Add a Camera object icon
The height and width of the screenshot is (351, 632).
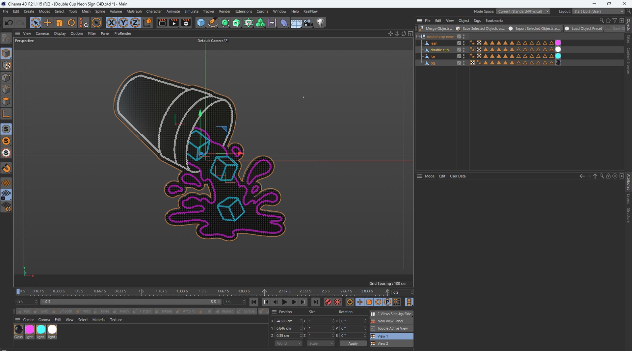tap(308, 23)
